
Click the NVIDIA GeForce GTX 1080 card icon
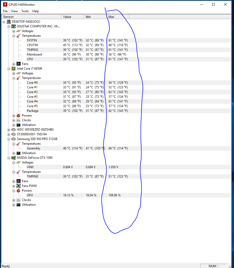tap(14, 157)
